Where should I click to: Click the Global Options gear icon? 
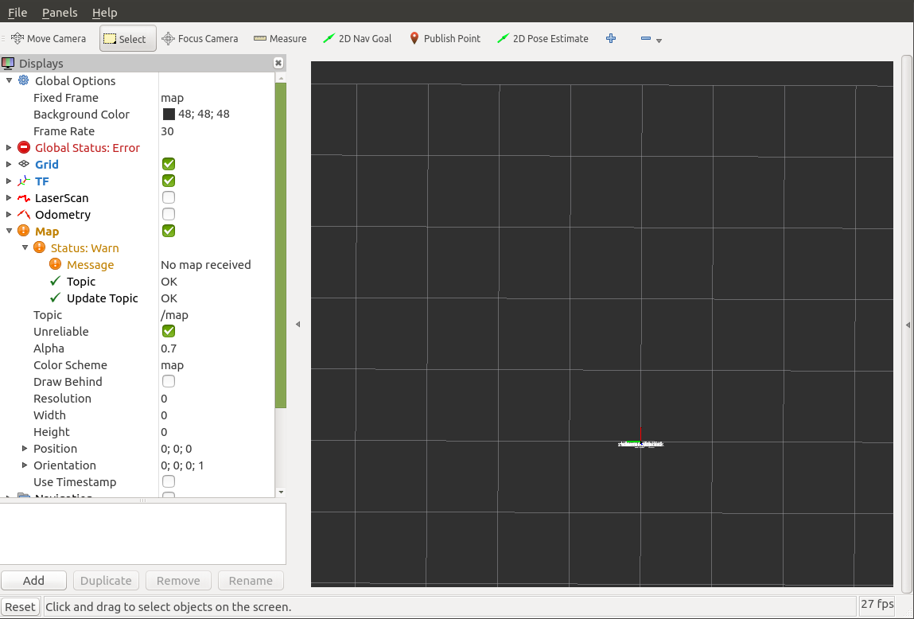click(24, 80)
